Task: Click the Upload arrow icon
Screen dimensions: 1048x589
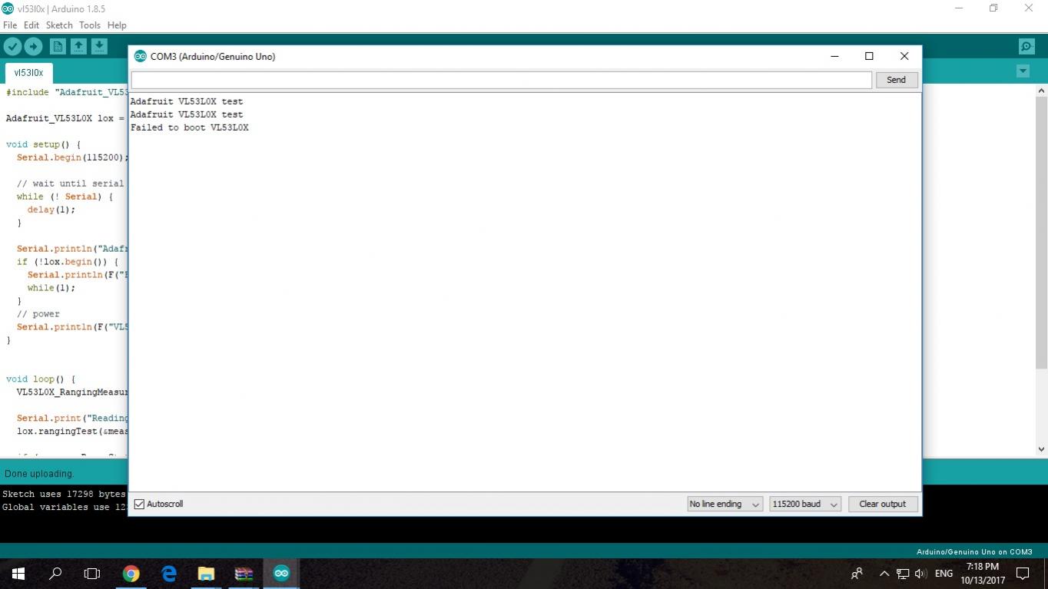Action: click(x=33, y=47)
